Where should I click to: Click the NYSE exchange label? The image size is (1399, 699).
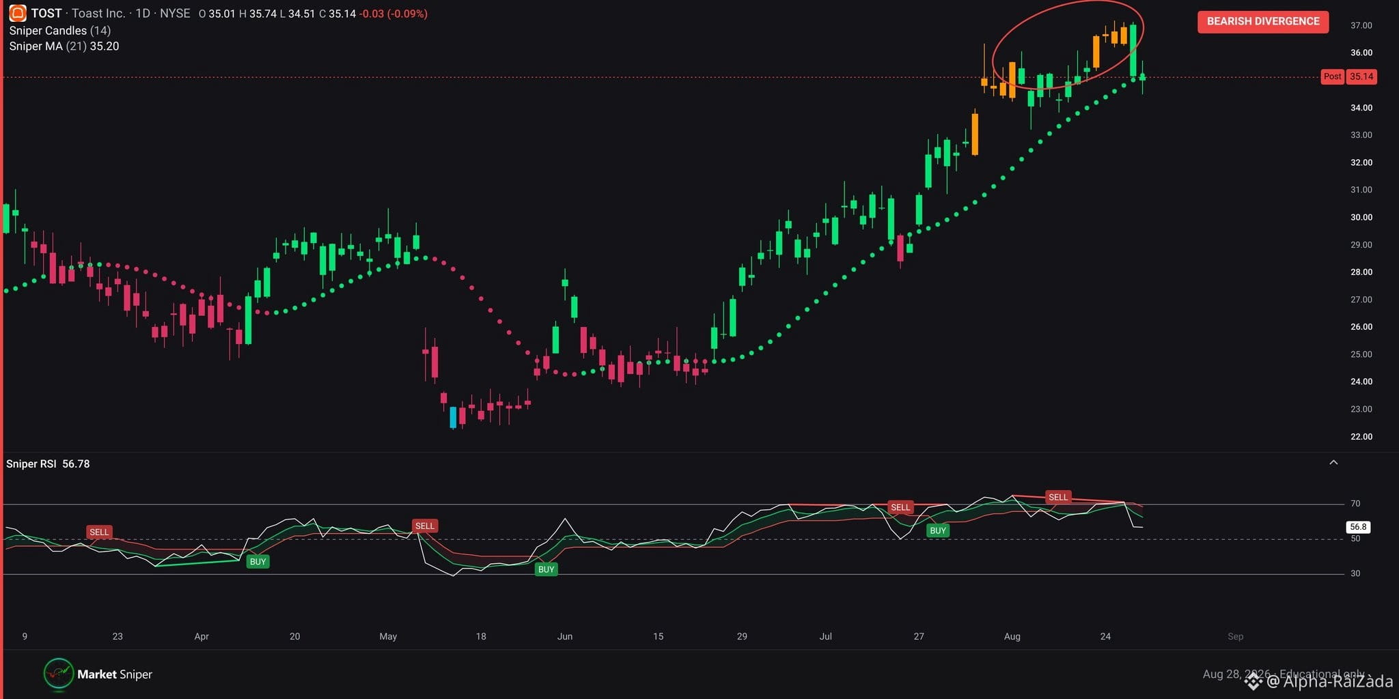coord(175,13)
